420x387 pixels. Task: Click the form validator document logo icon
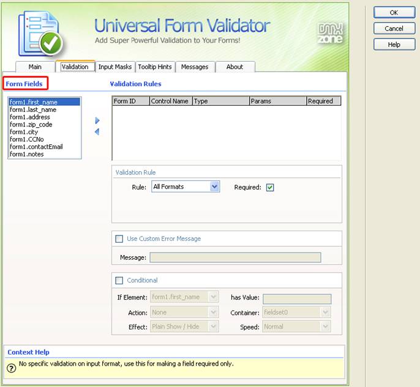click(x=40, y=34)
